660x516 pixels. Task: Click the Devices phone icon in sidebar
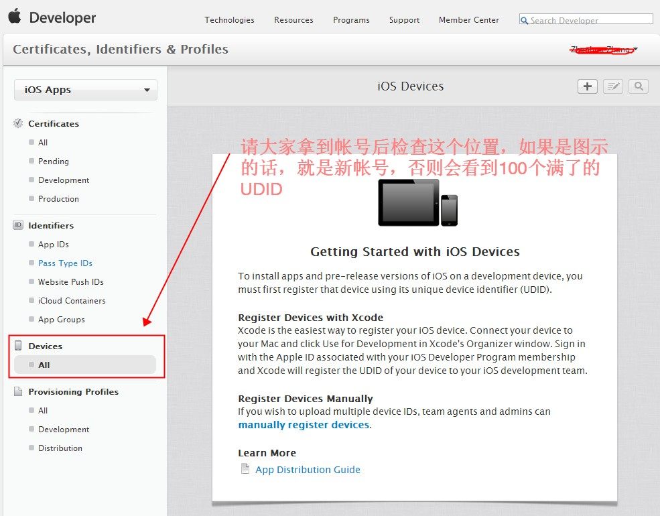tap(18, 346)
